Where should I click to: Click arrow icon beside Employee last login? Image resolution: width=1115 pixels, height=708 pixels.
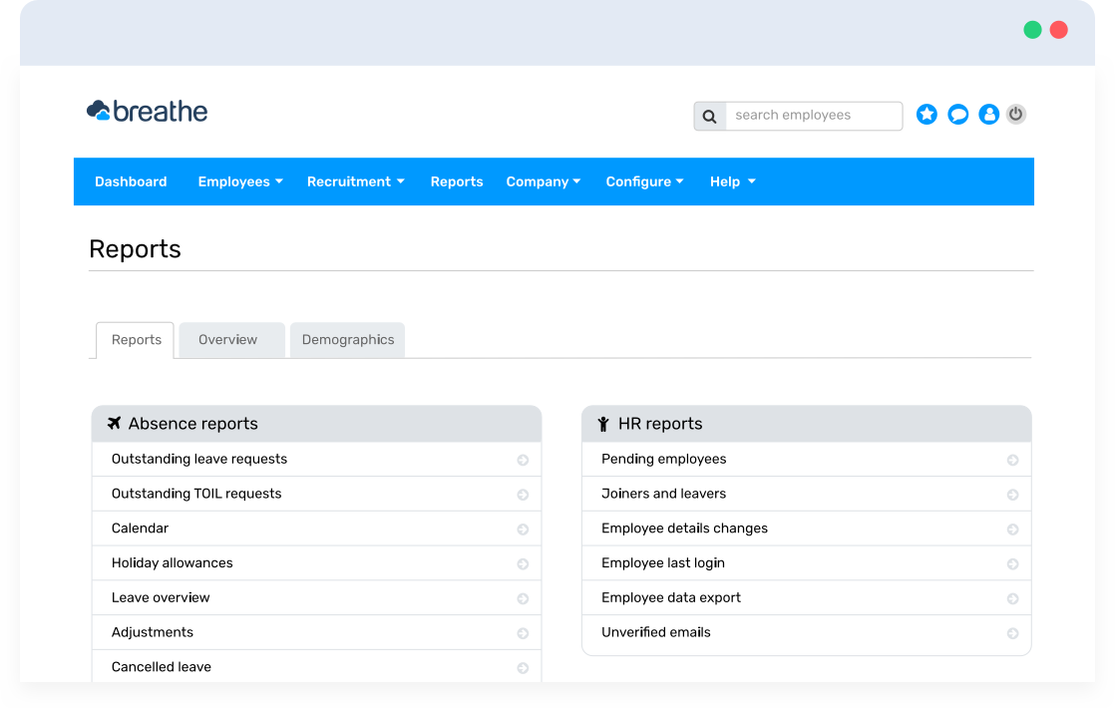1012,564
